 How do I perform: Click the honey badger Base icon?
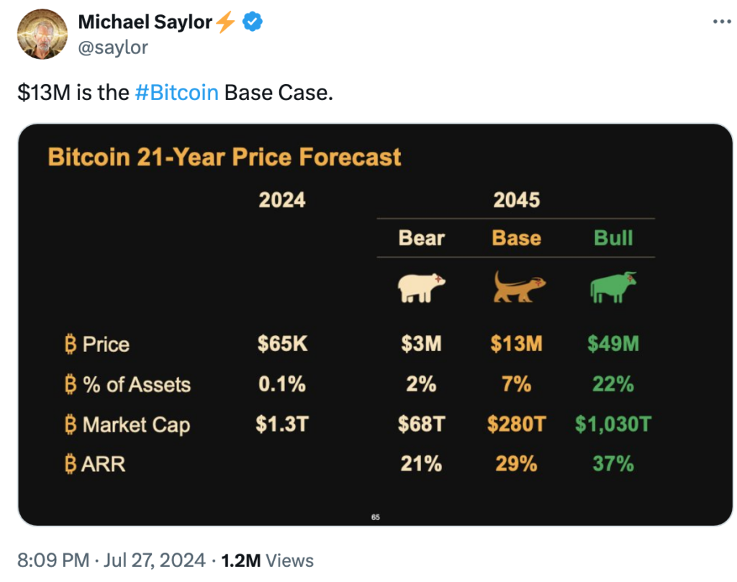pos(518,287)
